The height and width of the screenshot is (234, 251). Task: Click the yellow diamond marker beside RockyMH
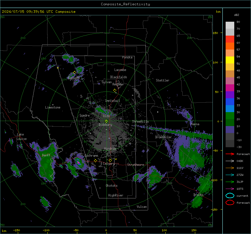74,73
